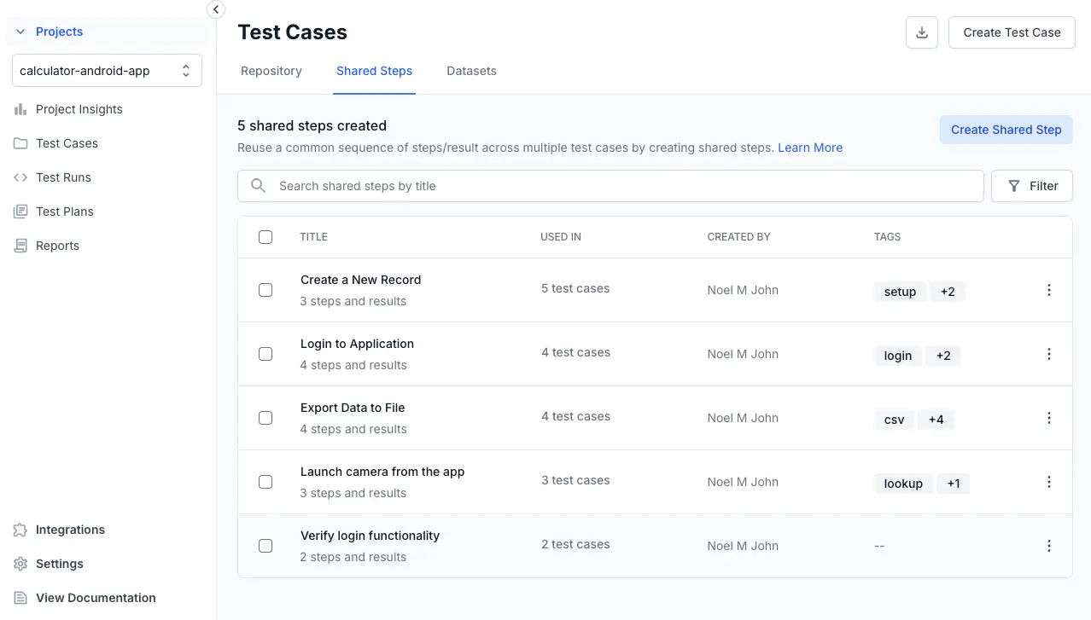Screen dimensions: 1091x620
Task: Open Settings via the gear icon
Action: coord(20,564)
